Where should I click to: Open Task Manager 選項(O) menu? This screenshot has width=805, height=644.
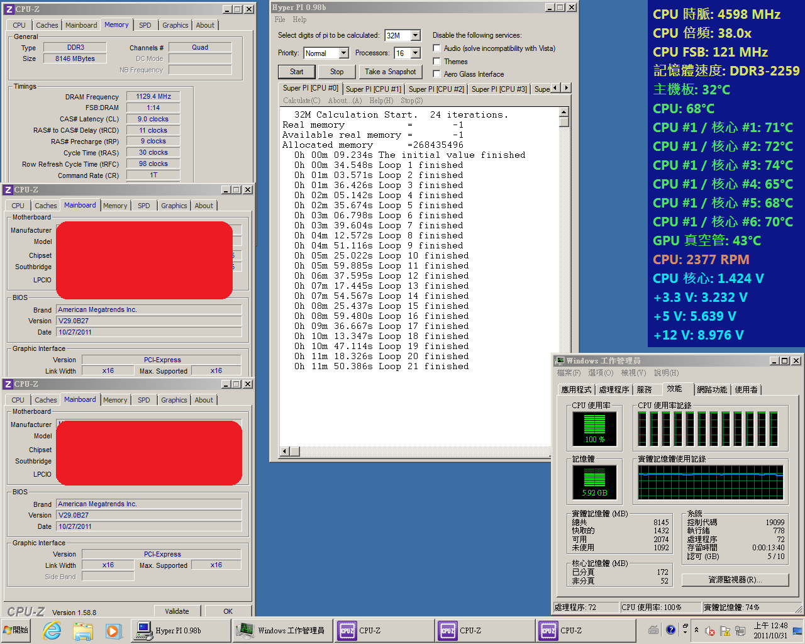[x=601, y=373]
